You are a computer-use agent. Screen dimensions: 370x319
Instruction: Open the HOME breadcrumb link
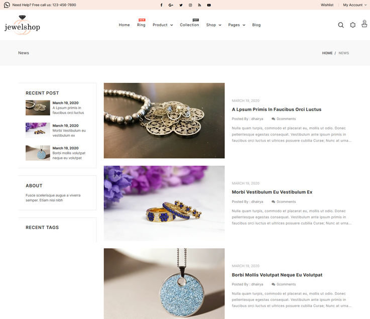coord(327,53)
